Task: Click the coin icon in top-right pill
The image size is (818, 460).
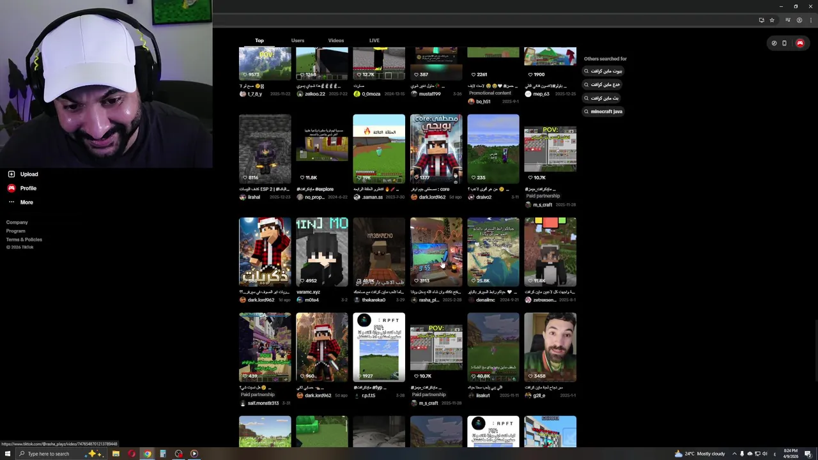Action: click(774, 43)
